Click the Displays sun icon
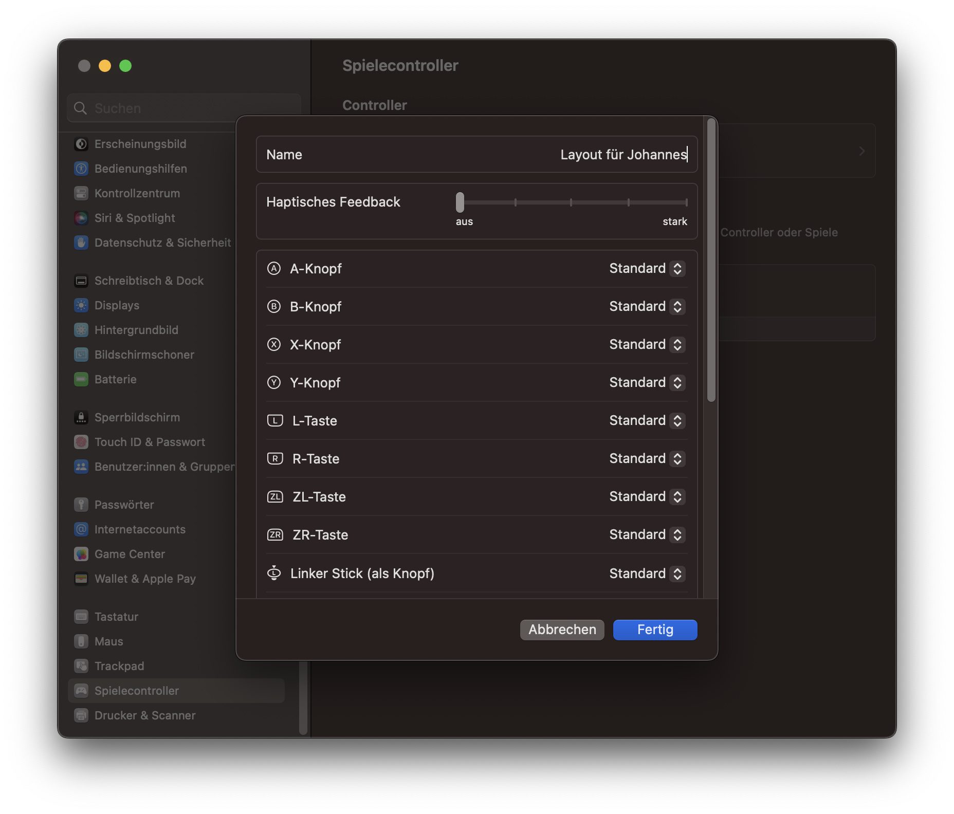This screenshot has width=954, height=814. [81, 305]
